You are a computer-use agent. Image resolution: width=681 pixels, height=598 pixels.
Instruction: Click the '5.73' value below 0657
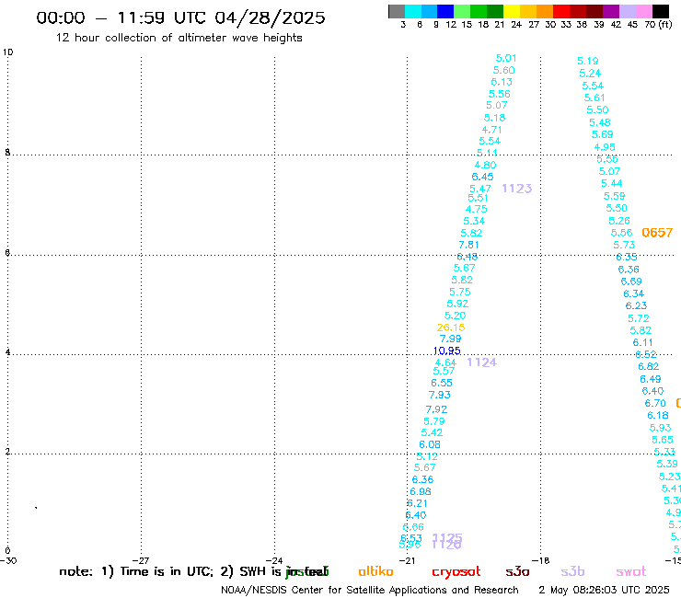[624, 245]
